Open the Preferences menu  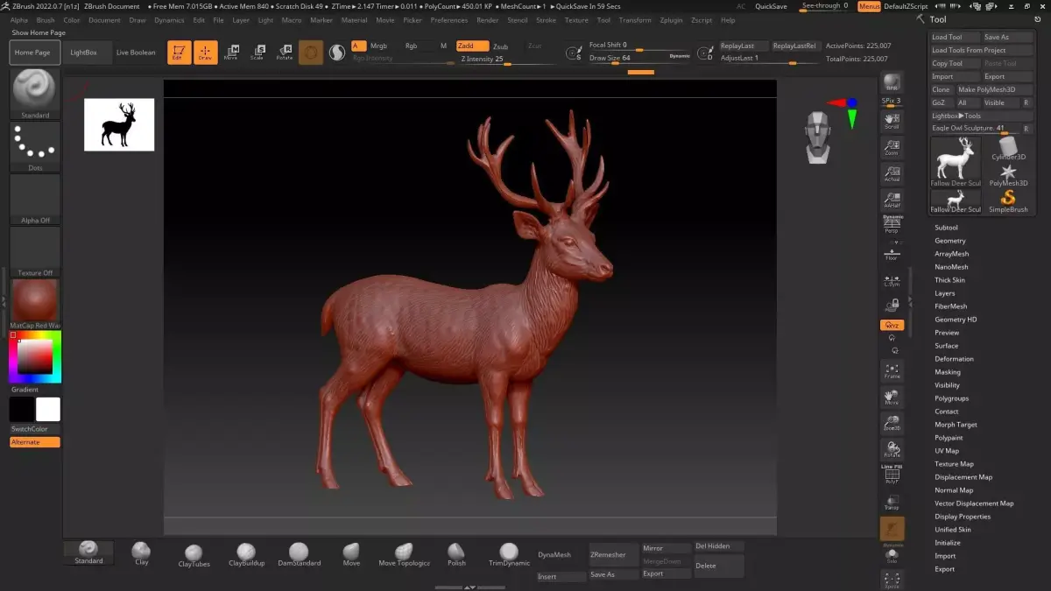(449, 19)
